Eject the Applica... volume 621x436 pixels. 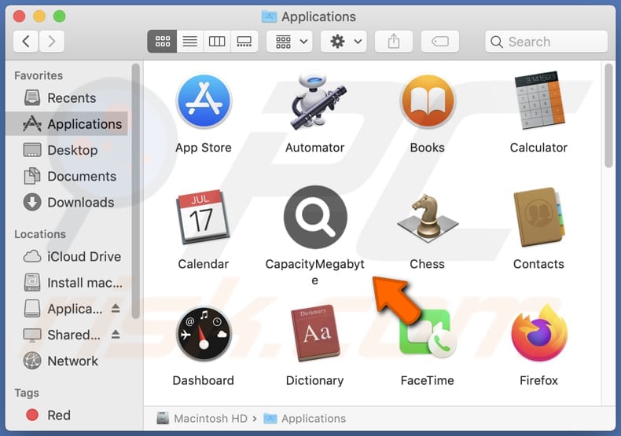coord(116,309)
